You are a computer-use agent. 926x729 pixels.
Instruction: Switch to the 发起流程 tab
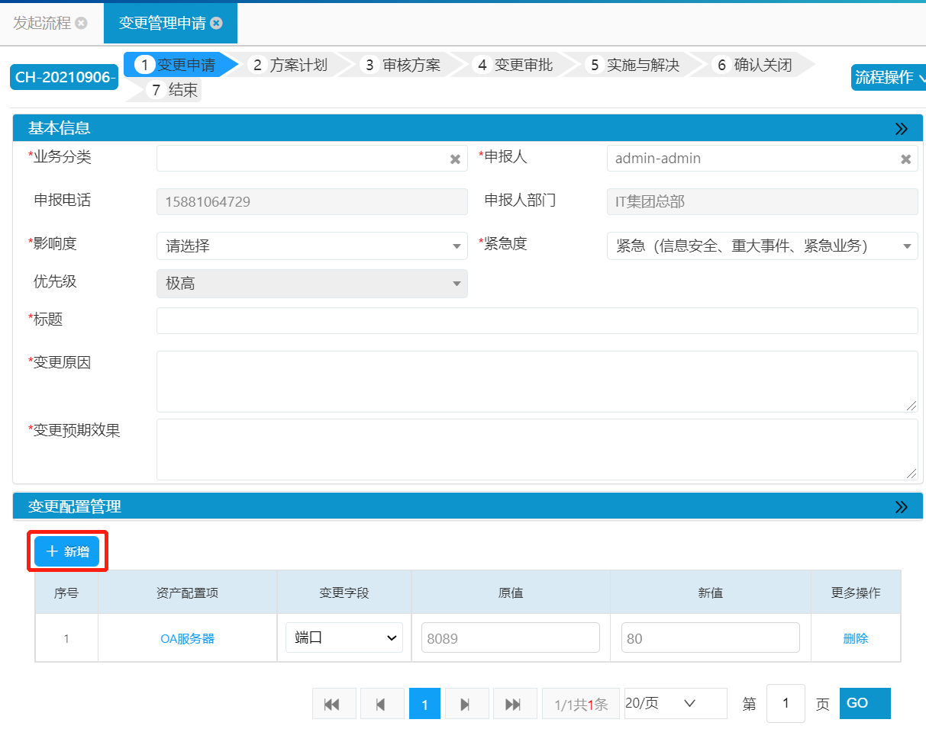[x=42, y=23]
